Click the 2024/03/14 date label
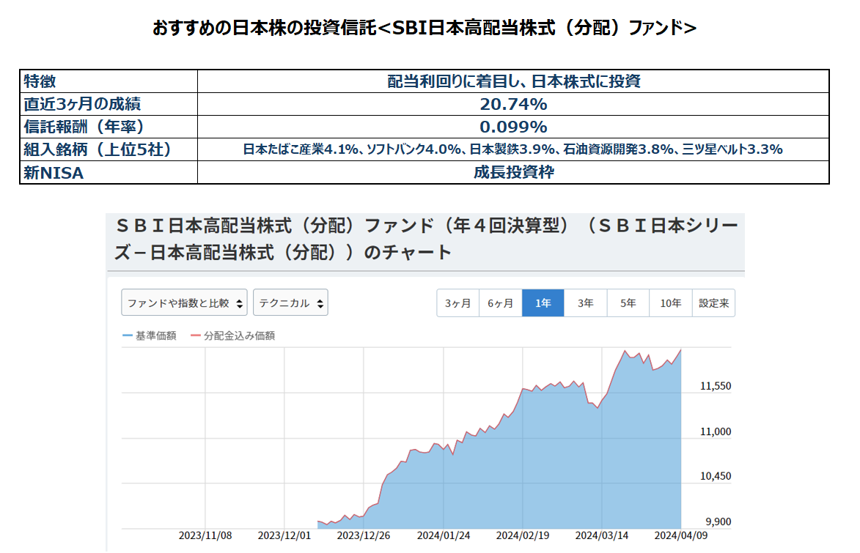The image size is (860, 553). click(x=602, y=535)
